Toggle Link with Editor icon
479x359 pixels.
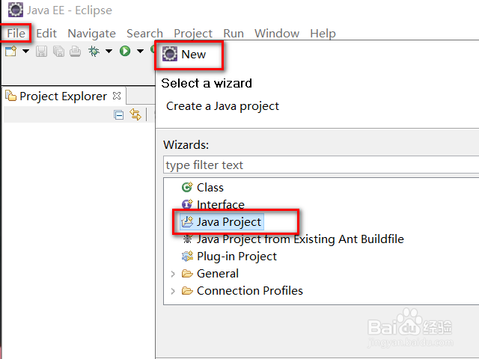pyautogui.click(x=135, y=114)
